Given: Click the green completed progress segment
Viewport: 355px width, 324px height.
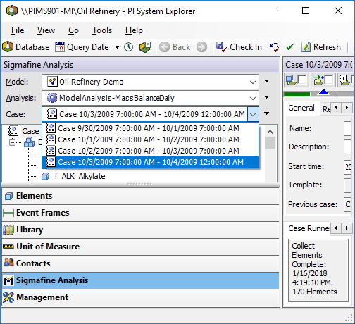Looking at the screenshot, I should point(297,94).
